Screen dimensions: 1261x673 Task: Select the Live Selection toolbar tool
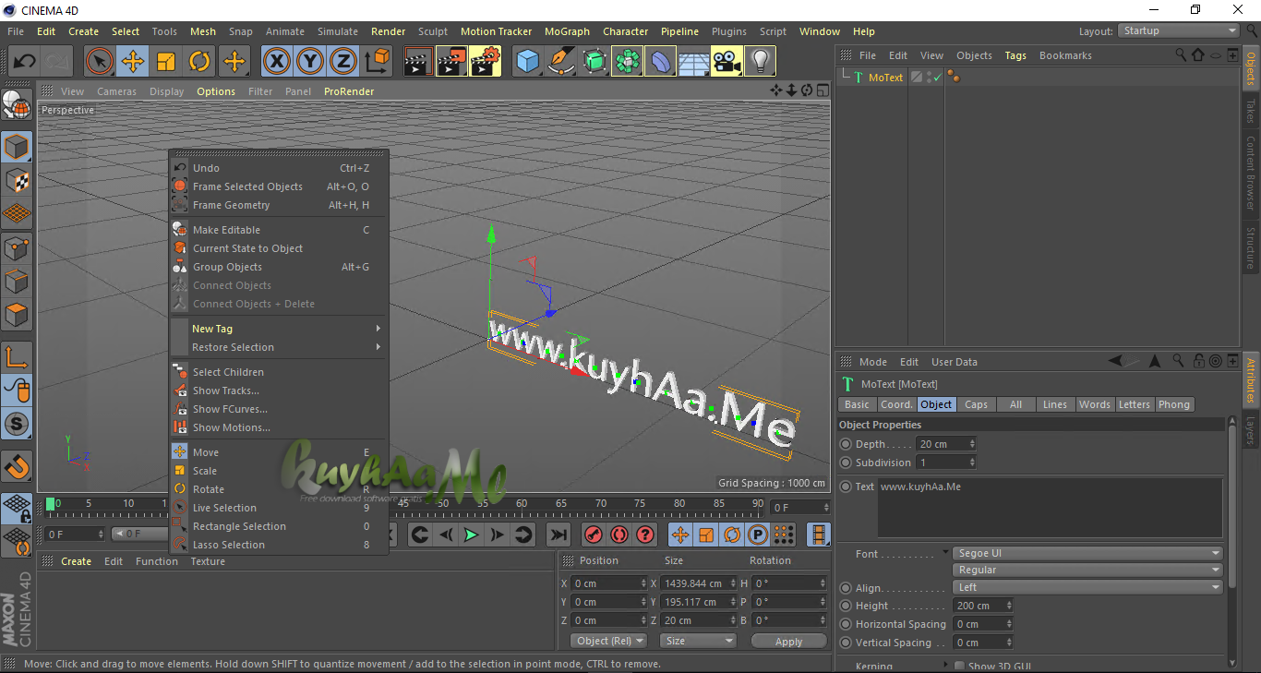99,62
